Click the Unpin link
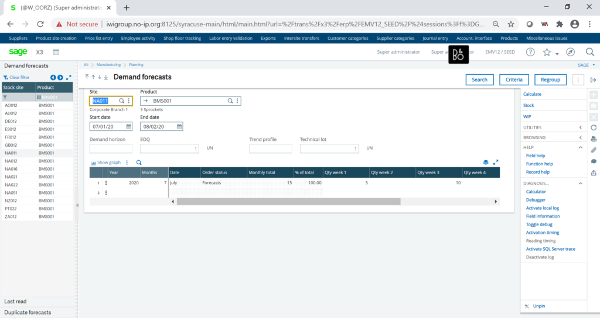Image resolution: width=600 pixels, height=318 pixels. tap(539, 306)
